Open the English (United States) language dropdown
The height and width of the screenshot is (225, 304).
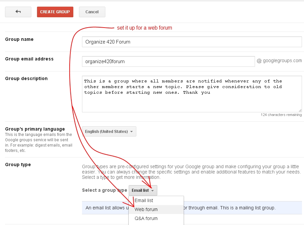[x=109, y=132]
